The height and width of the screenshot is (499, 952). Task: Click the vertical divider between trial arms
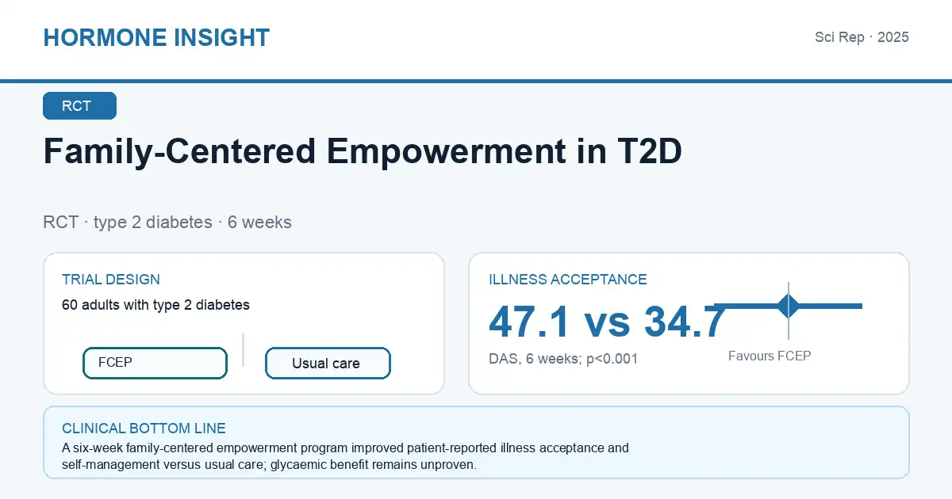pos(243,349)
